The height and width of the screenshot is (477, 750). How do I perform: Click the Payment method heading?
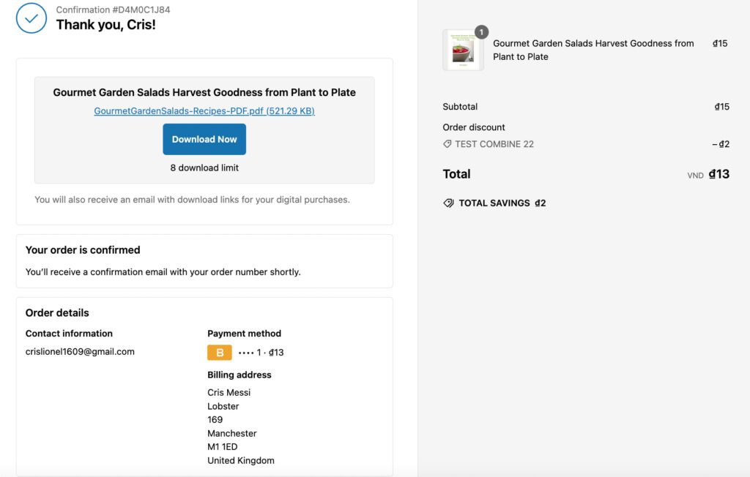pyautogui.click(x=244, y=333)
